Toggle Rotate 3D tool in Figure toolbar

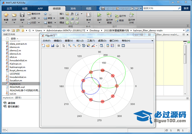coord(84,46)
